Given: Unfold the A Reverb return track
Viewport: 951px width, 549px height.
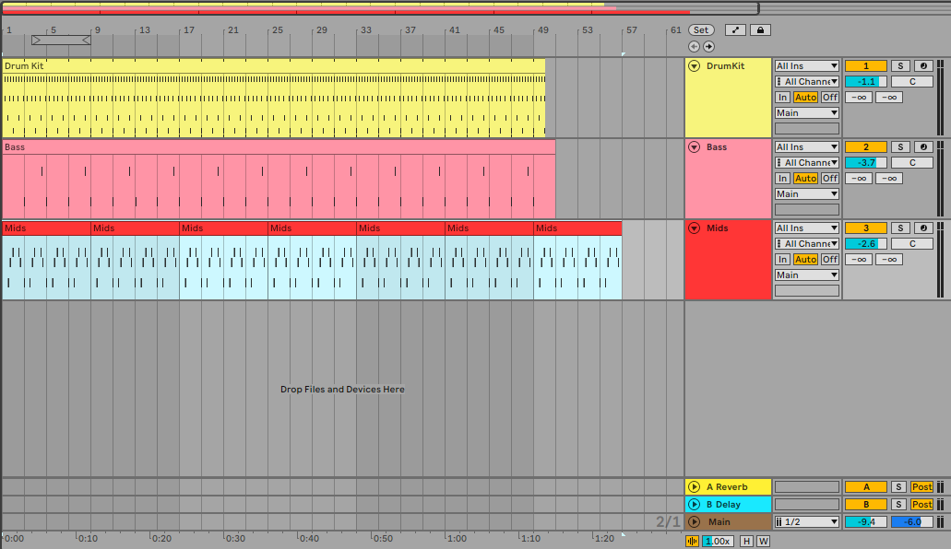Looking at the screenshot, I should pyautogui.click(x=694, y=486).
